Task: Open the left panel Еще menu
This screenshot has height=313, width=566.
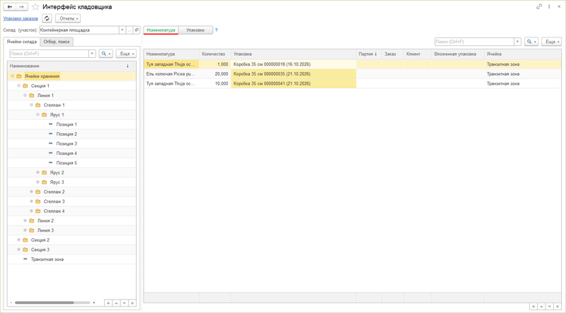Action: (x=127, y=54)
